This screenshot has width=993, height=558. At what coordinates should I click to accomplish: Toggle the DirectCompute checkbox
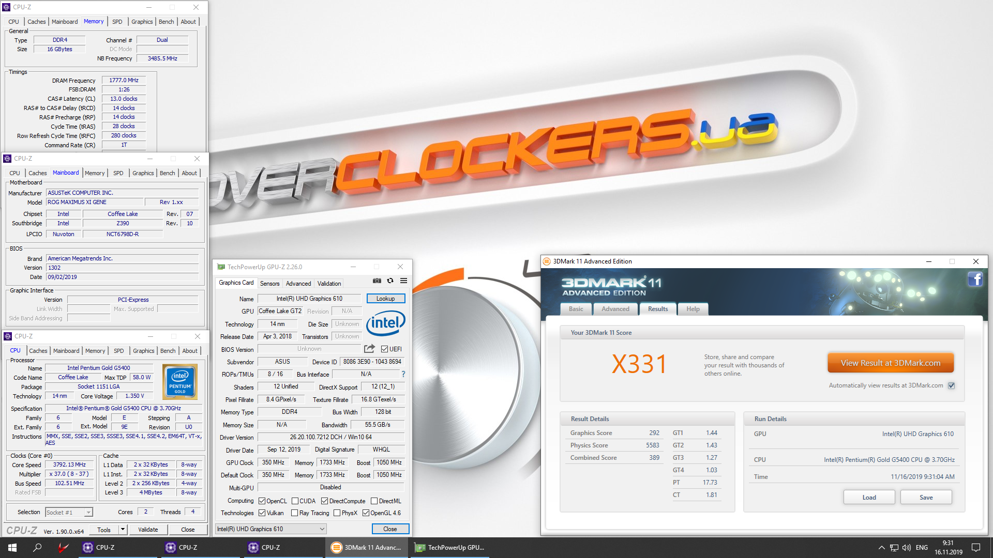tap(324, 501)
